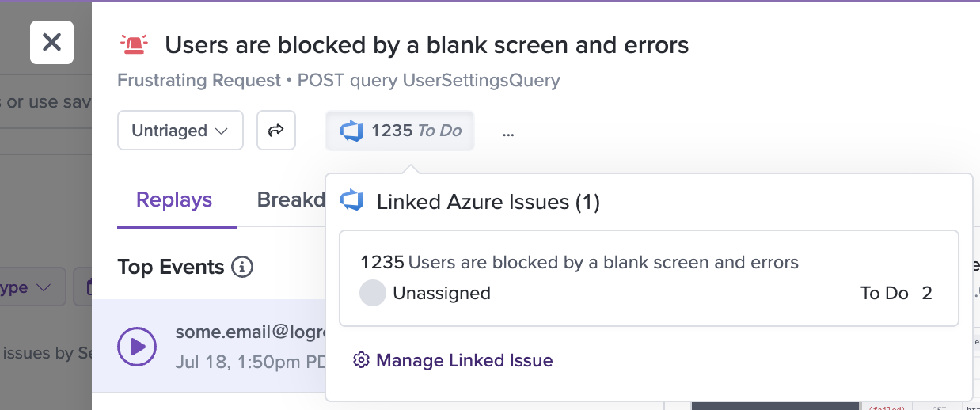Screen dimensions: 980x410
Task: Click the red siren alert icon
Action: pyautogui.click(x=133, y=45)
